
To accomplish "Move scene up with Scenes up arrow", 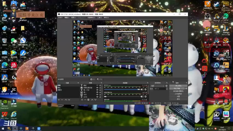I will (x=66, y=100).
